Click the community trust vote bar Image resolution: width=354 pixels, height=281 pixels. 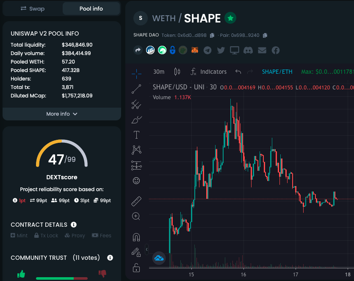click(x=62, y=278)
